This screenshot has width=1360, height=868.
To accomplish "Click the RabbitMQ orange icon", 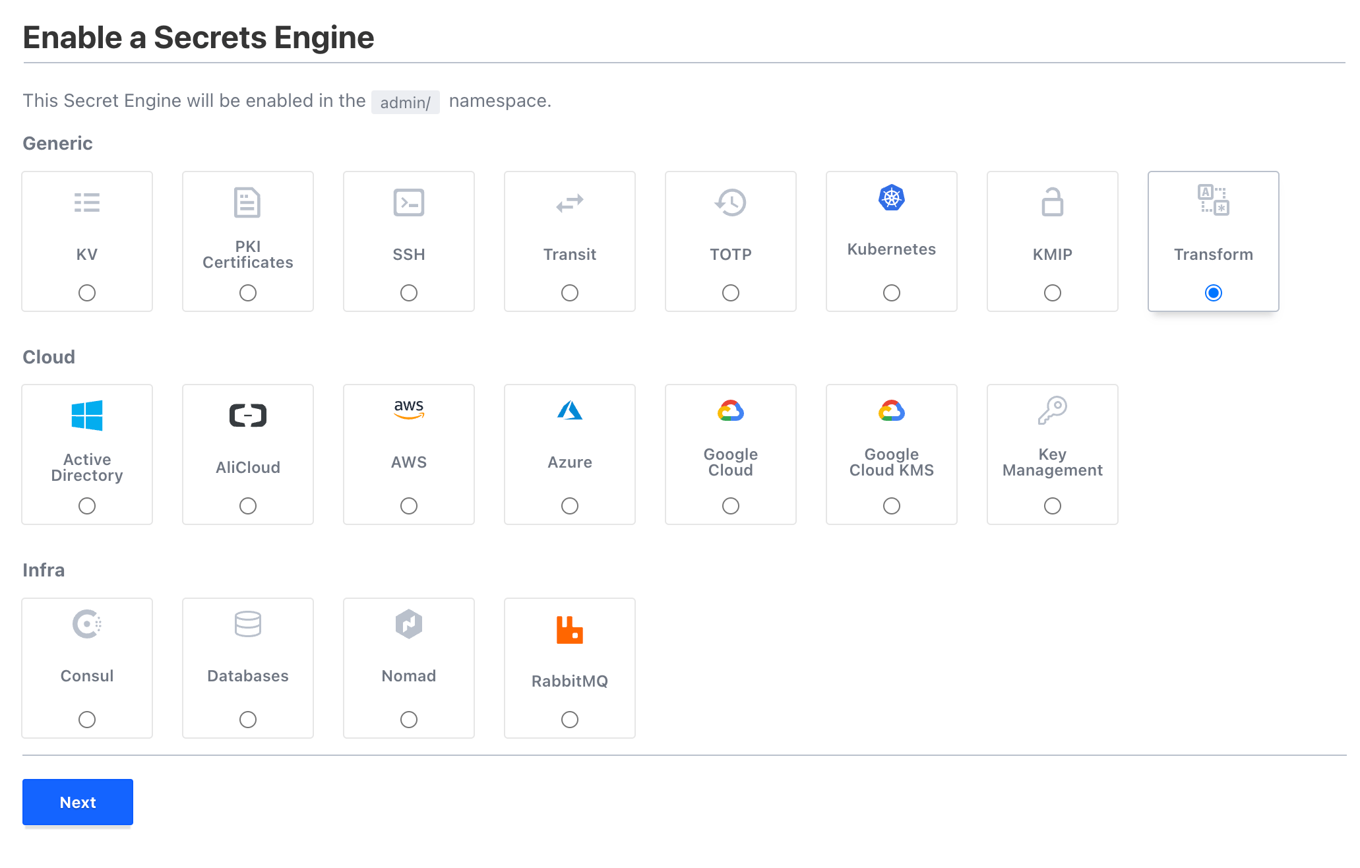I will coord(569,630).
